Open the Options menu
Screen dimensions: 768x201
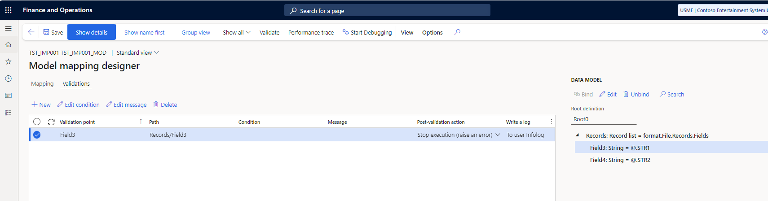click(x=432, y=32)
